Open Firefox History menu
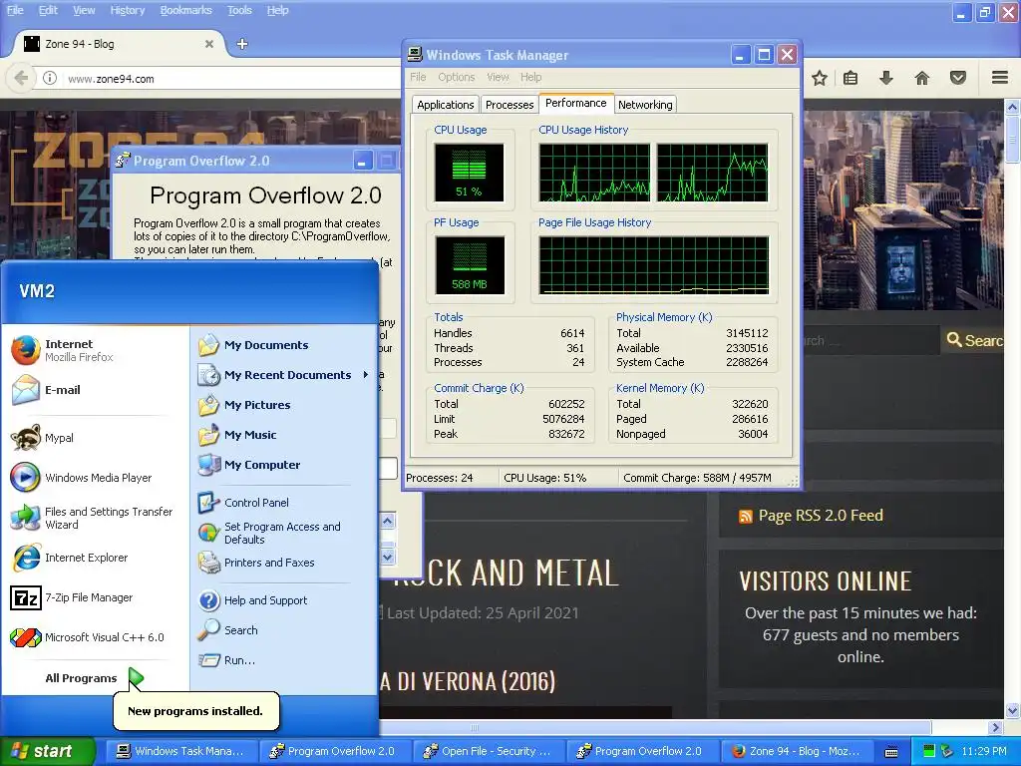 tap(127, 10)
